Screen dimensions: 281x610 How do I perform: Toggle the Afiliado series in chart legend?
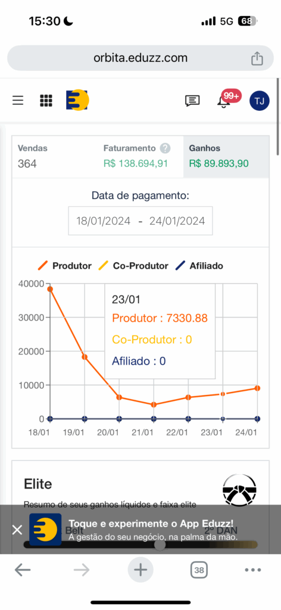coord(199,266)
